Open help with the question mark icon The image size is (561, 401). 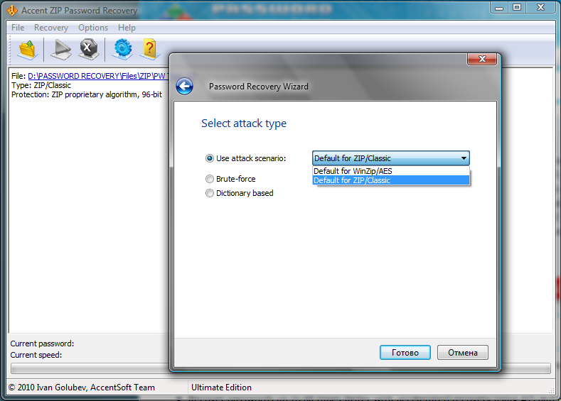coord(150,49)
